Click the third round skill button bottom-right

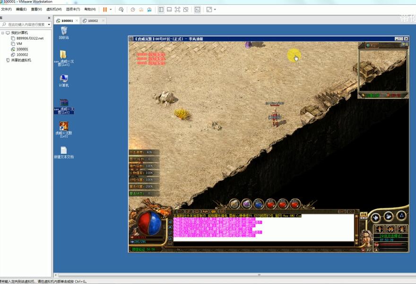pyautogui.click(x=401, y=215)
